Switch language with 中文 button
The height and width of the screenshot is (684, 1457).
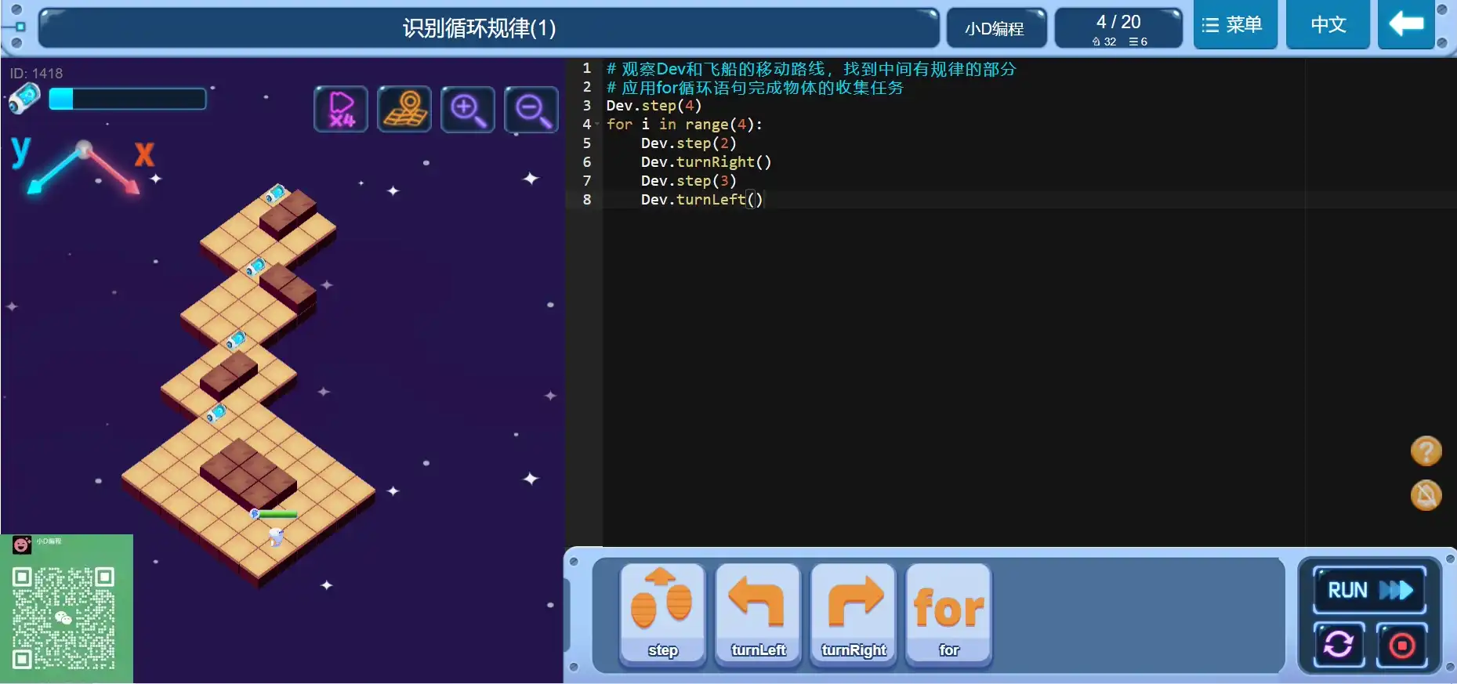[x=1328, y=25]
